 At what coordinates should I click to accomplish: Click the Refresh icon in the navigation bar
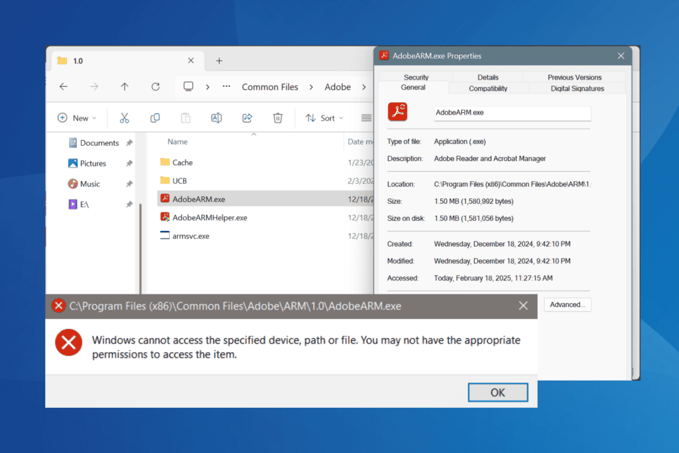(155, 86)
